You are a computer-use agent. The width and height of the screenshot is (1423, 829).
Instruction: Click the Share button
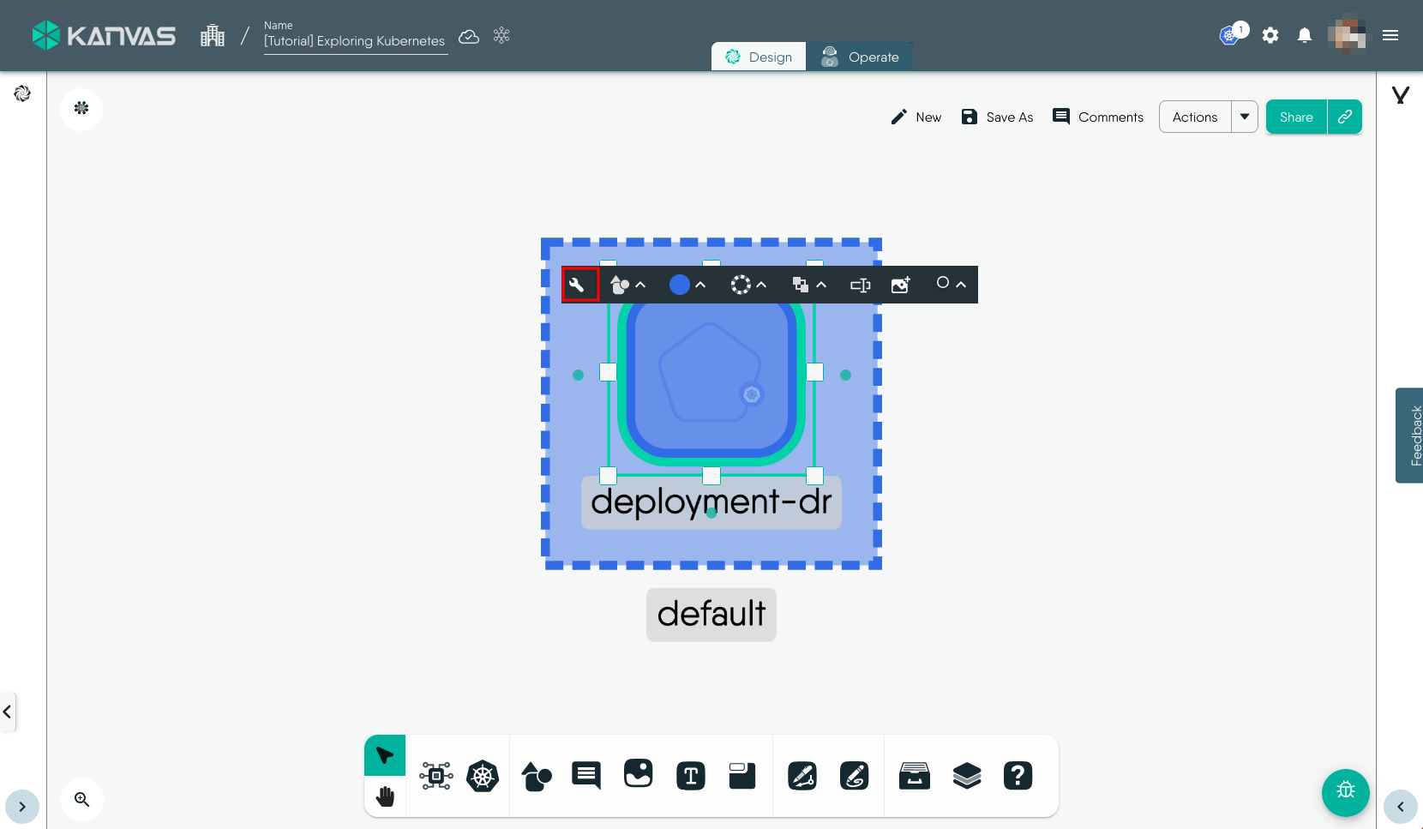[x=1296, y=117]
